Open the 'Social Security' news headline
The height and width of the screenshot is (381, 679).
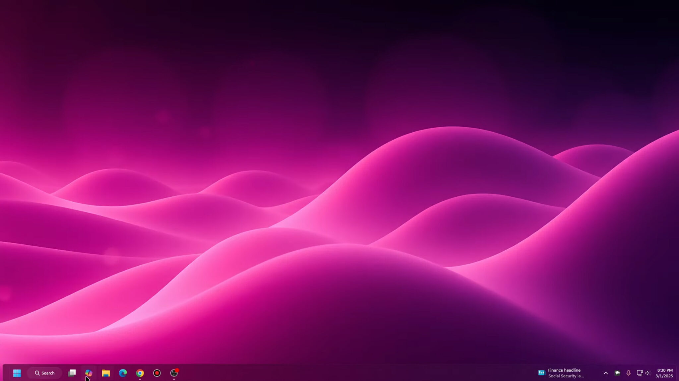tap(566, 376)
